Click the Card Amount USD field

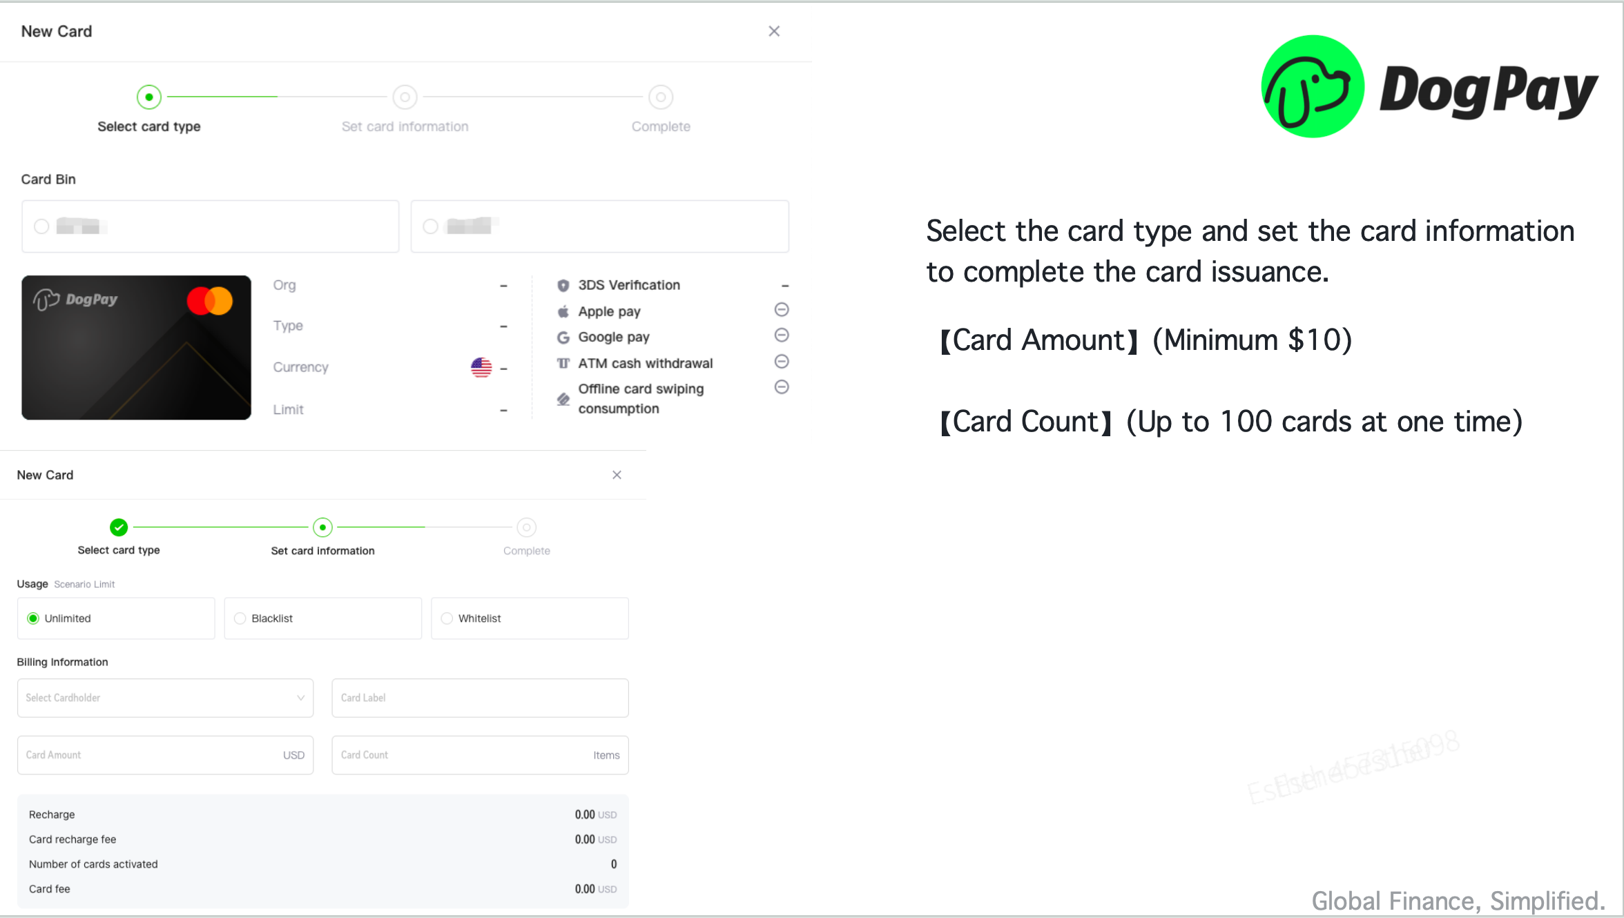[x=165, y=755]
